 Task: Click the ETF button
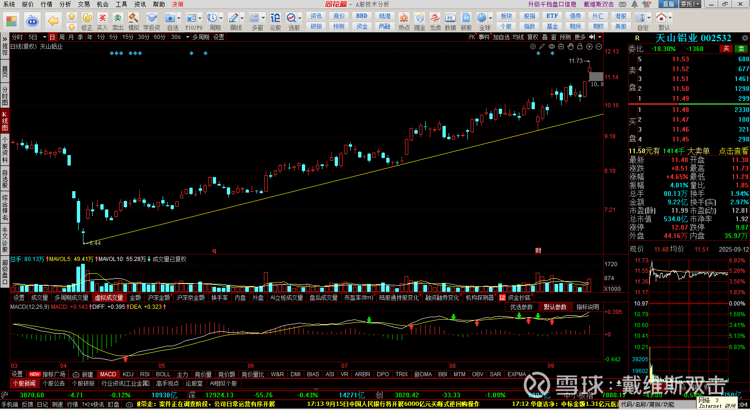[x=552, y=16]
